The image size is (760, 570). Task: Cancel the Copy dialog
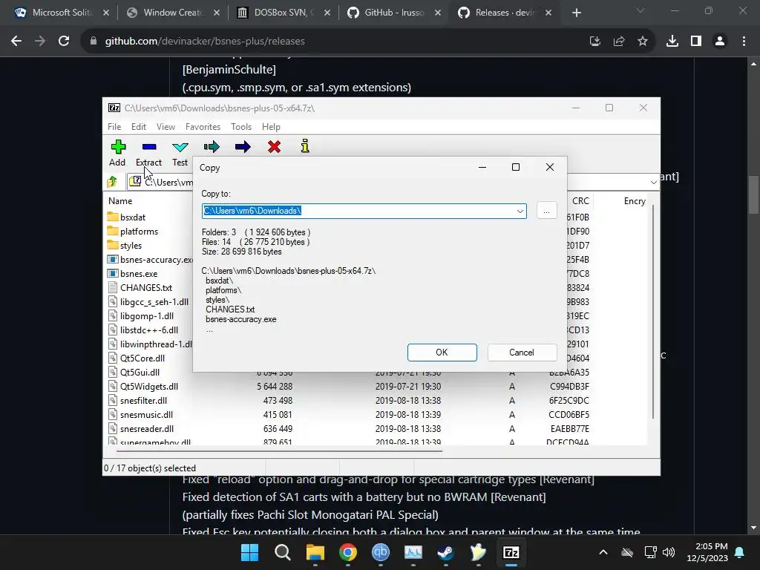[x=522, y=353]
